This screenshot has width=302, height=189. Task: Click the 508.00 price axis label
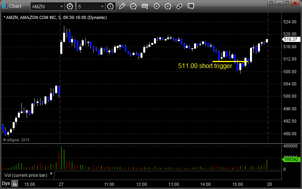pyautogui.click(x=290, y=72)
